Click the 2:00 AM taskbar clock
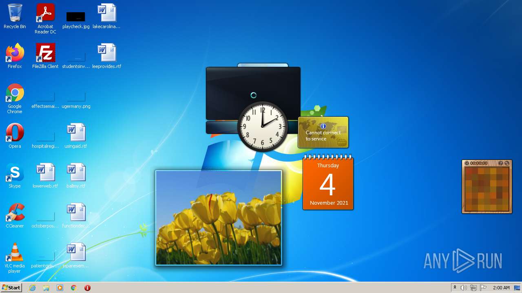This screenshot has height=293, width=522. tap(501, 288)
